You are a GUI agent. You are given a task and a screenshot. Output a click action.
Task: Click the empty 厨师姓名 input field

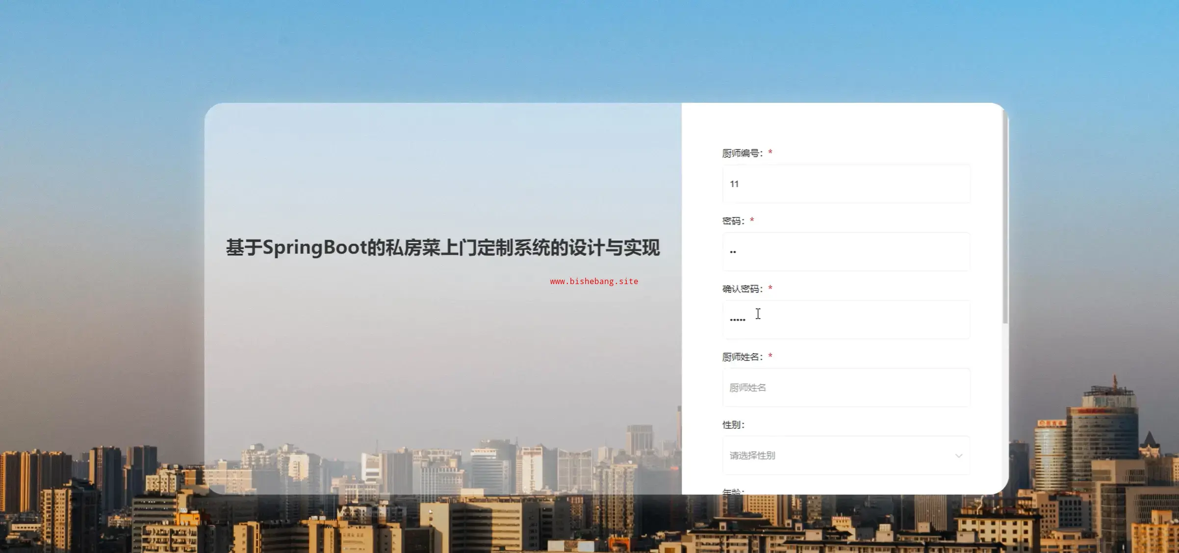point(846,387)
